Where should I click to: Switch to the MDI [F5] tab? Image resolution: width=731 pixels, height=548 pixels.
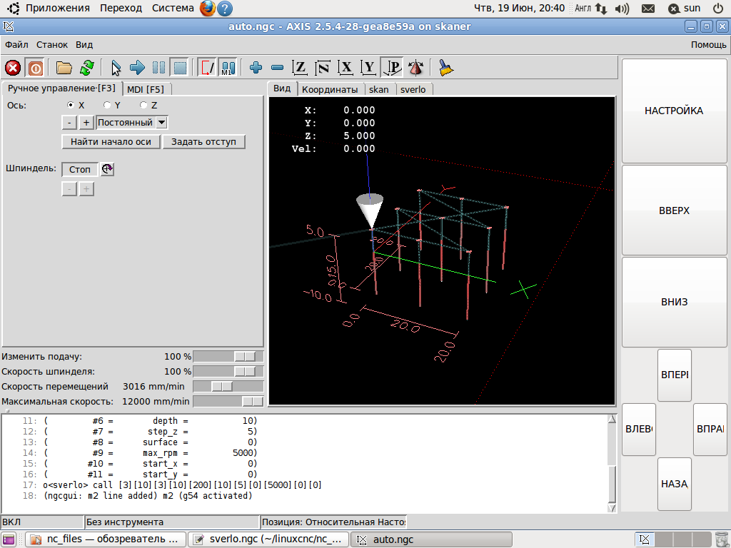pyautogui.click(x=146, y=89)
